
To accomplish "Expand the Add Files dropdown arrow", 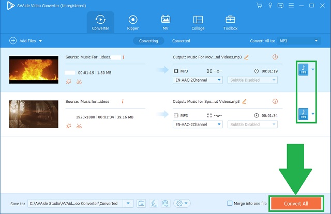I will pyautogui.click(x=40, y=41).
